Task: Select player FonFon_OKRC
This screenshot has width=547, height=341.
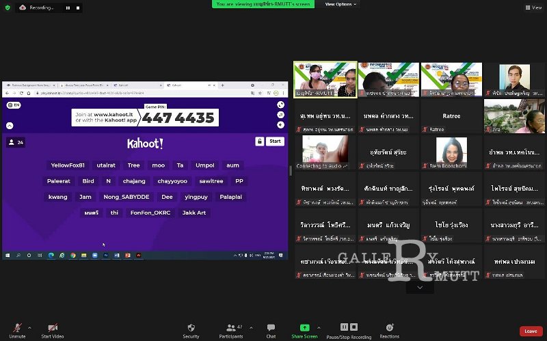Action: 150,213
